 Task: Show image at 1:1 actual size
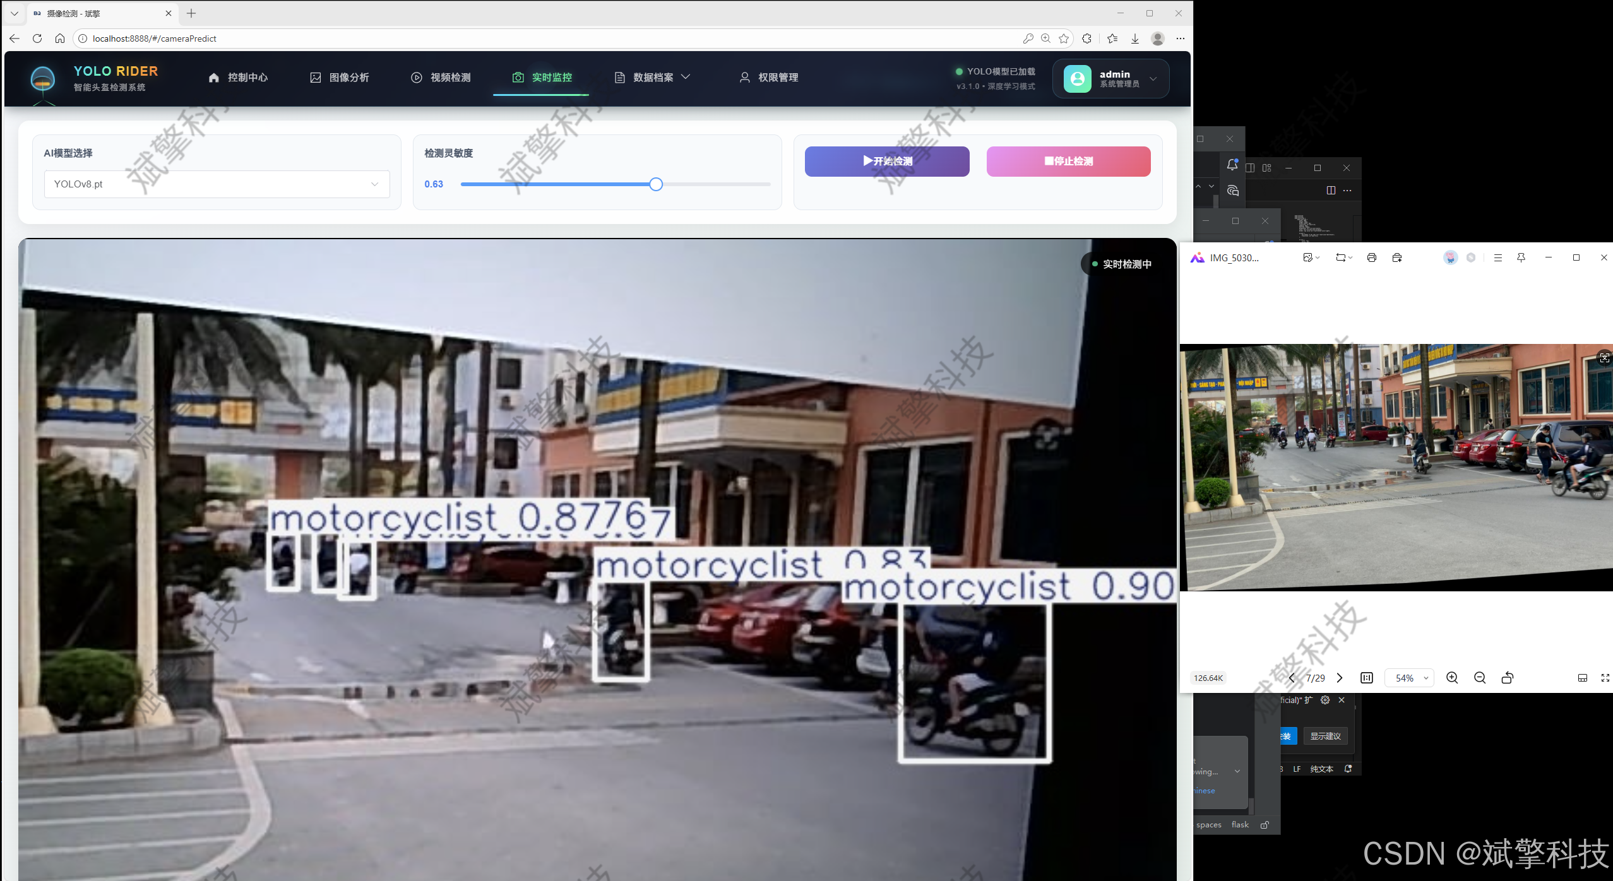click(1367, 678)
